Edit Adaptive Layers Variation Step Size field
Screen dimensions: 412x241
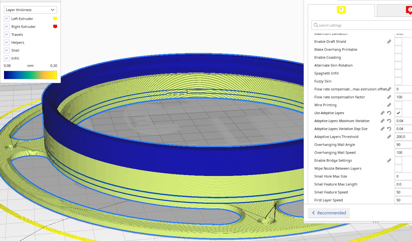click(x=403, y=129)
